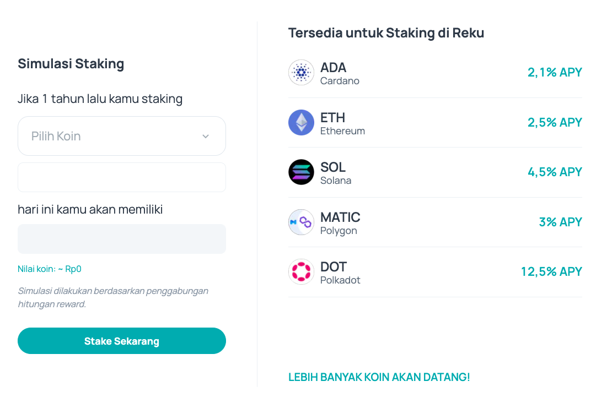Click the chevron arrow in Pilih Koin
Viewport: 607px width, 403px height.
click(x=206, y=136)
